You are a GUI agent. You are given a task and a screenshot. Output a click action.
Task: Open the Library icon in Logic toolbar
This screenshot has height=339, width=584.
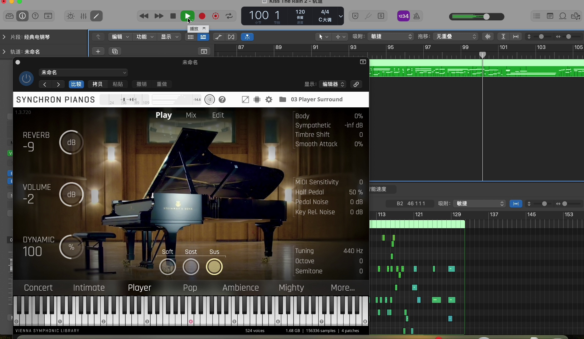(9, 16)
